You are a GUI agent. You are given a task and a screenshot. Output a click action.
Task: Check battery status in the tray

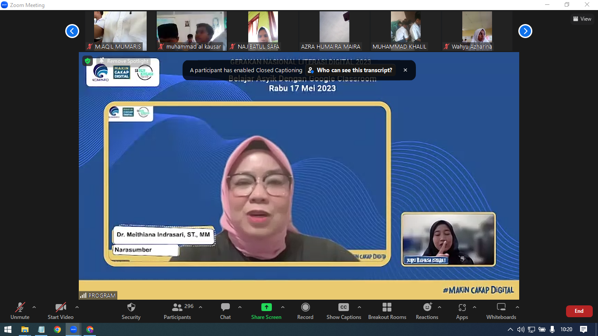[x=542, y=329]
